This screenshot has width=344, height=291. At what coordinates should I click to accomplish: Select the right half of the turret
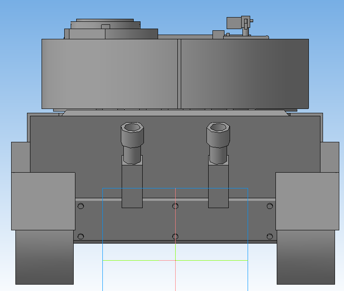pos(244,73)
